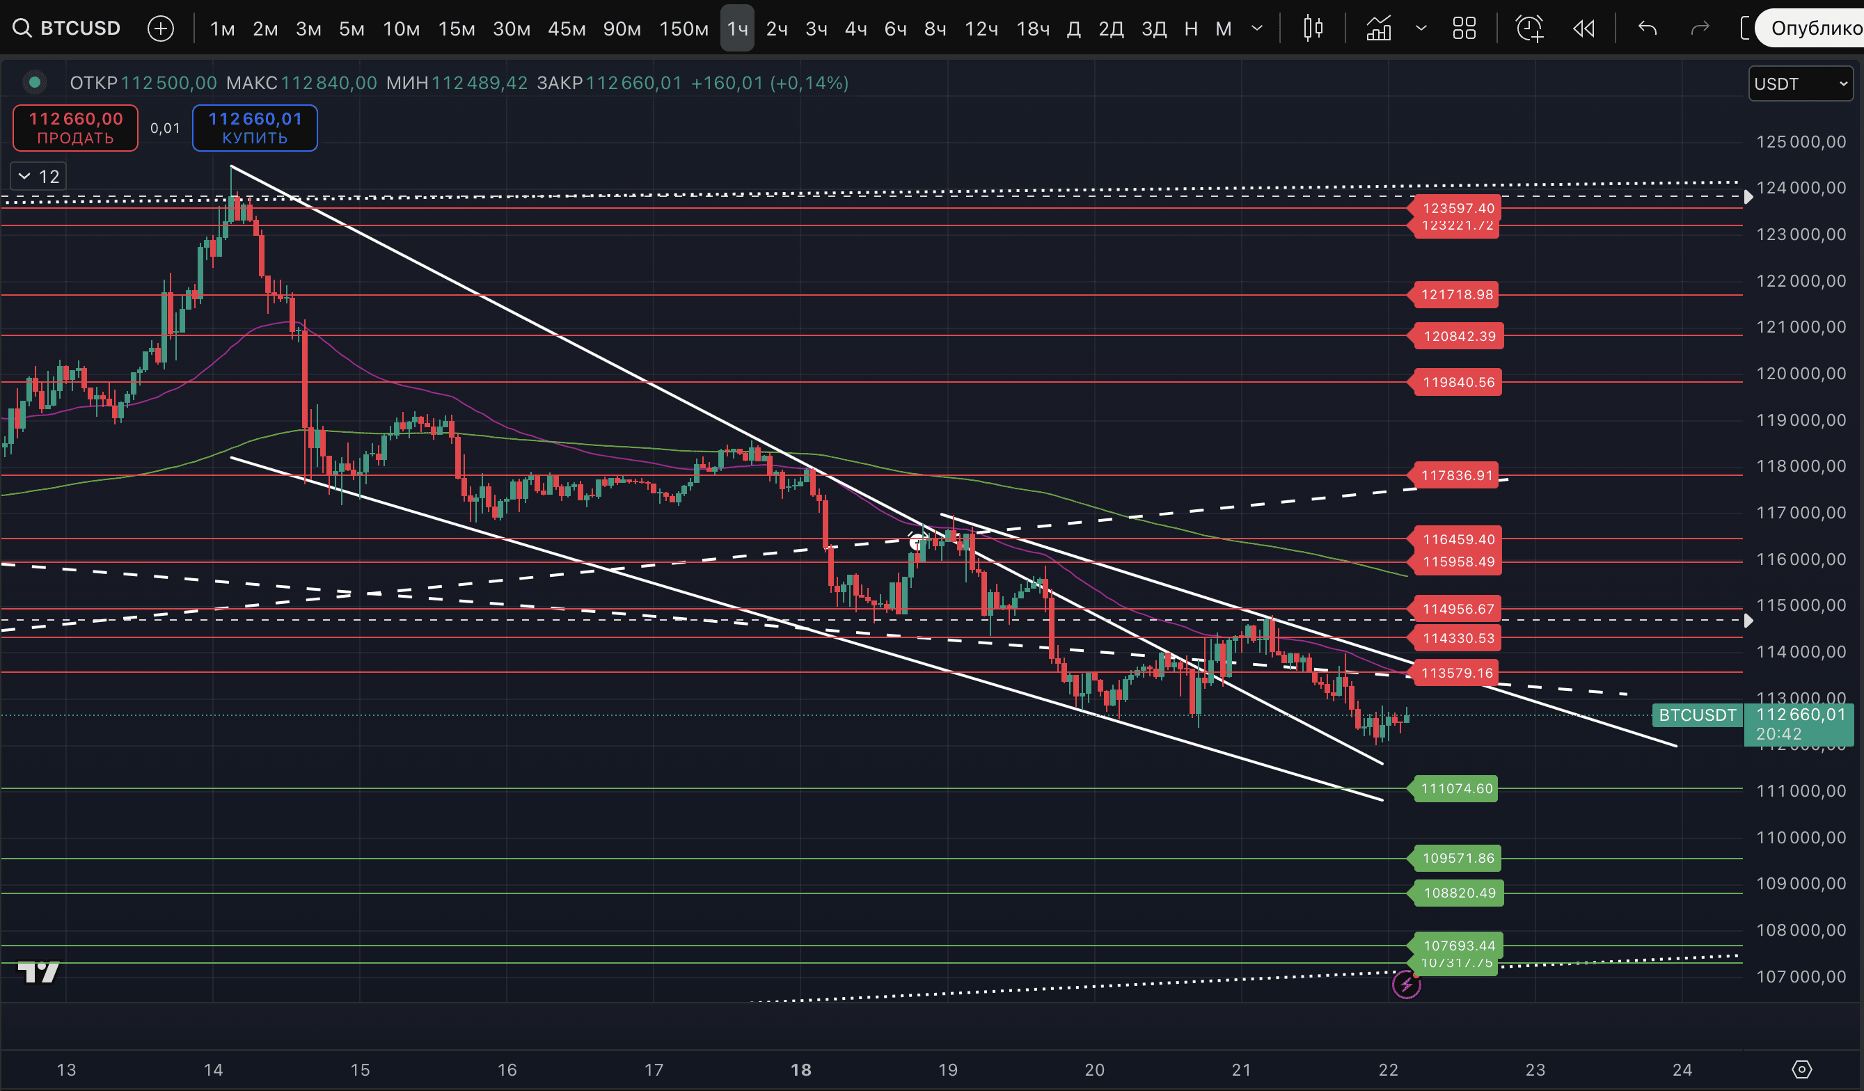Select the 45м timeframe

point(567,28)
